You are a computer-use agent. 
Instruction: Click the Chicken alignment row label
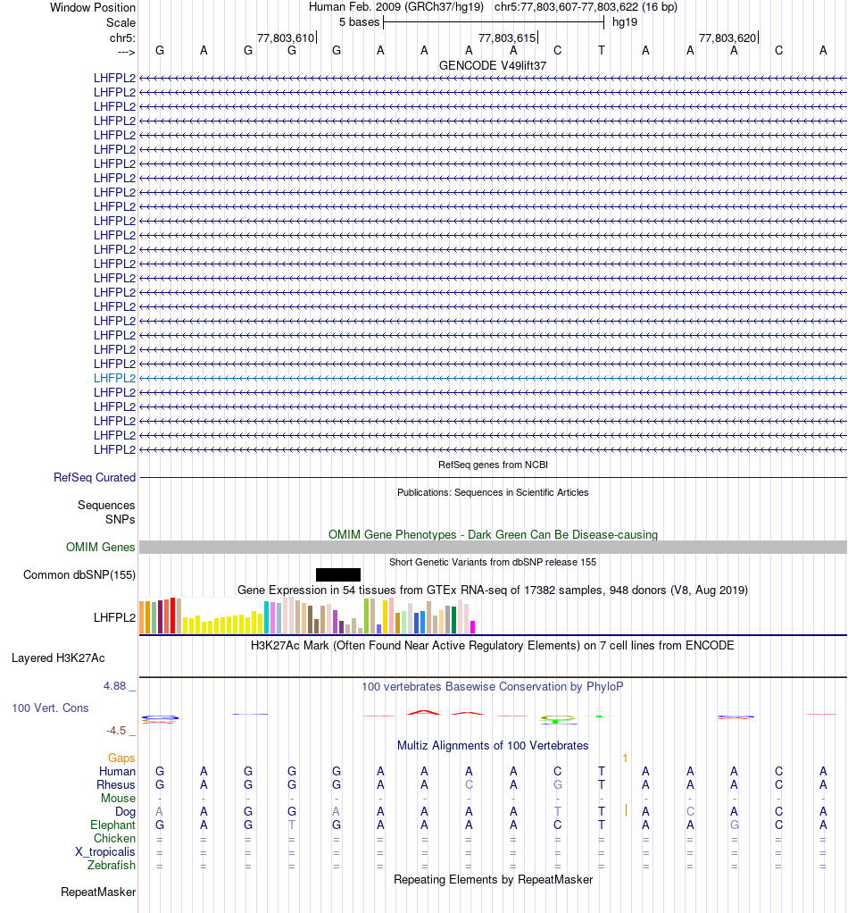point(114,839)
